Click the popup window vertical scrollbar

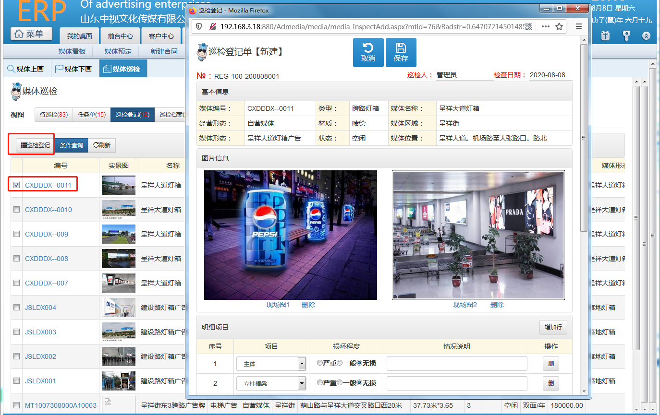point(584,216)
